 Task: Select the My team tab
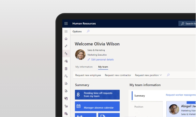point(103,67)
